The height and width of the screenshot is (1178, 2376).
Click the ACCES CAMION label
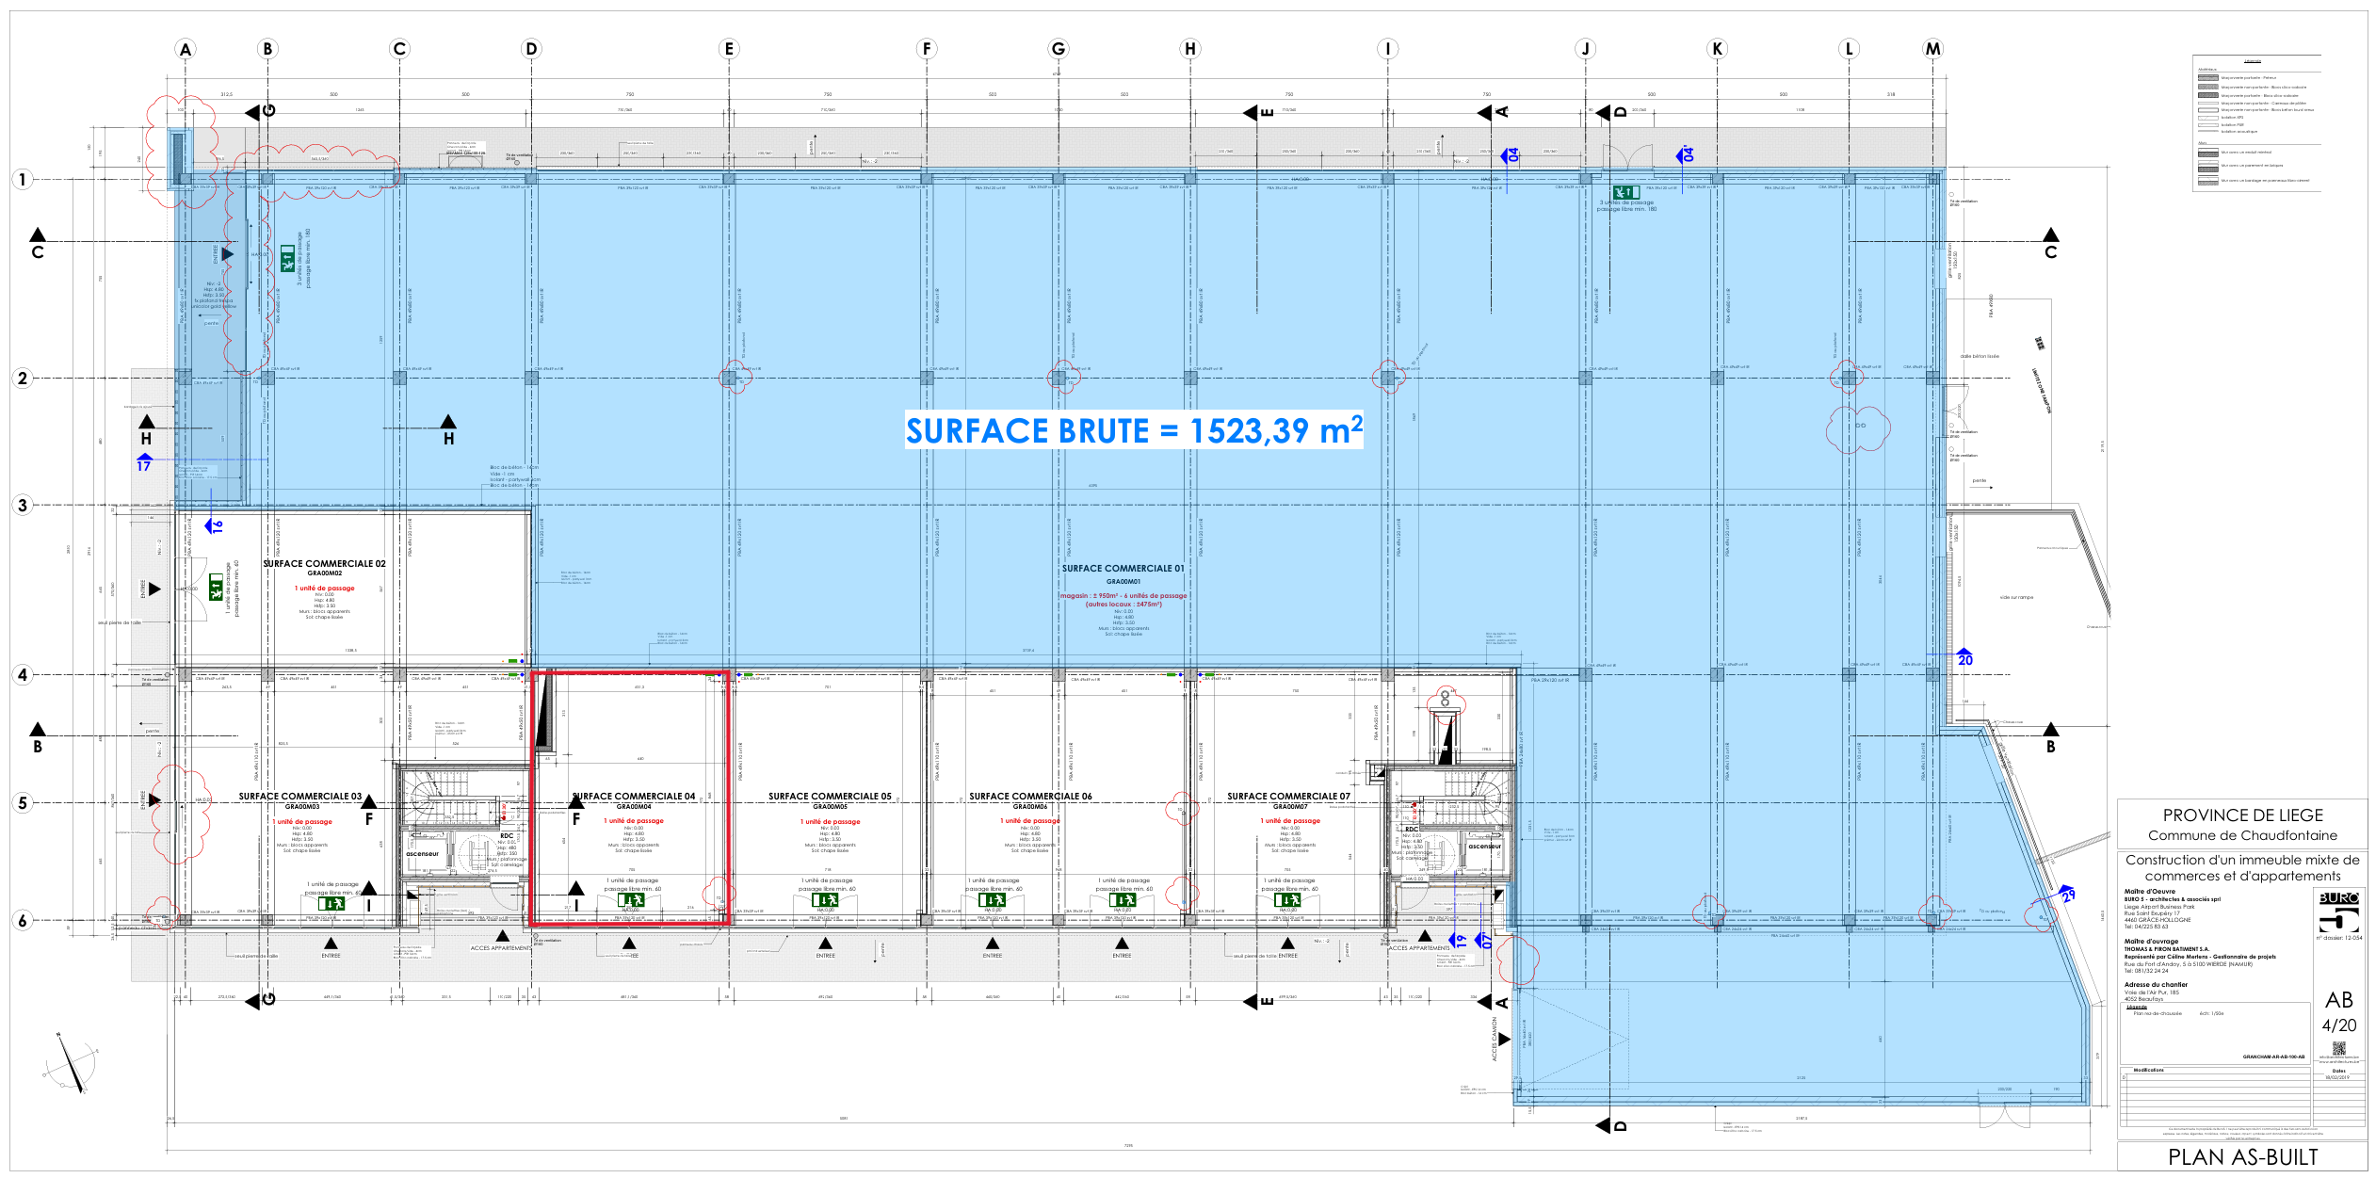[x=1494, y=1039]
